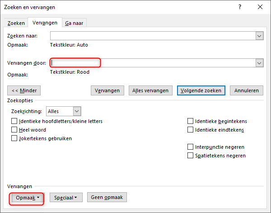Open the Speciaal dropdown button

tap(66, 198)
